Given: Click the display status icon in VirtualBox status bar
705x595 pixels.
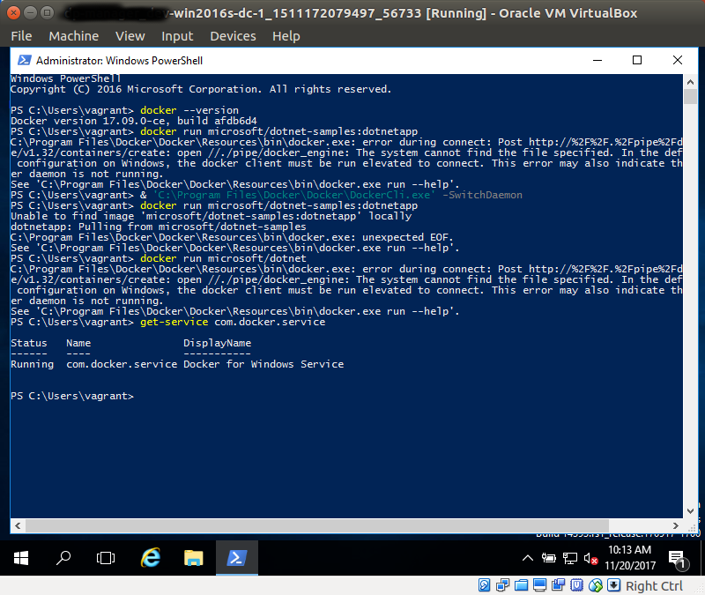Looking at the screenshot, I should (x=541, y=584).
